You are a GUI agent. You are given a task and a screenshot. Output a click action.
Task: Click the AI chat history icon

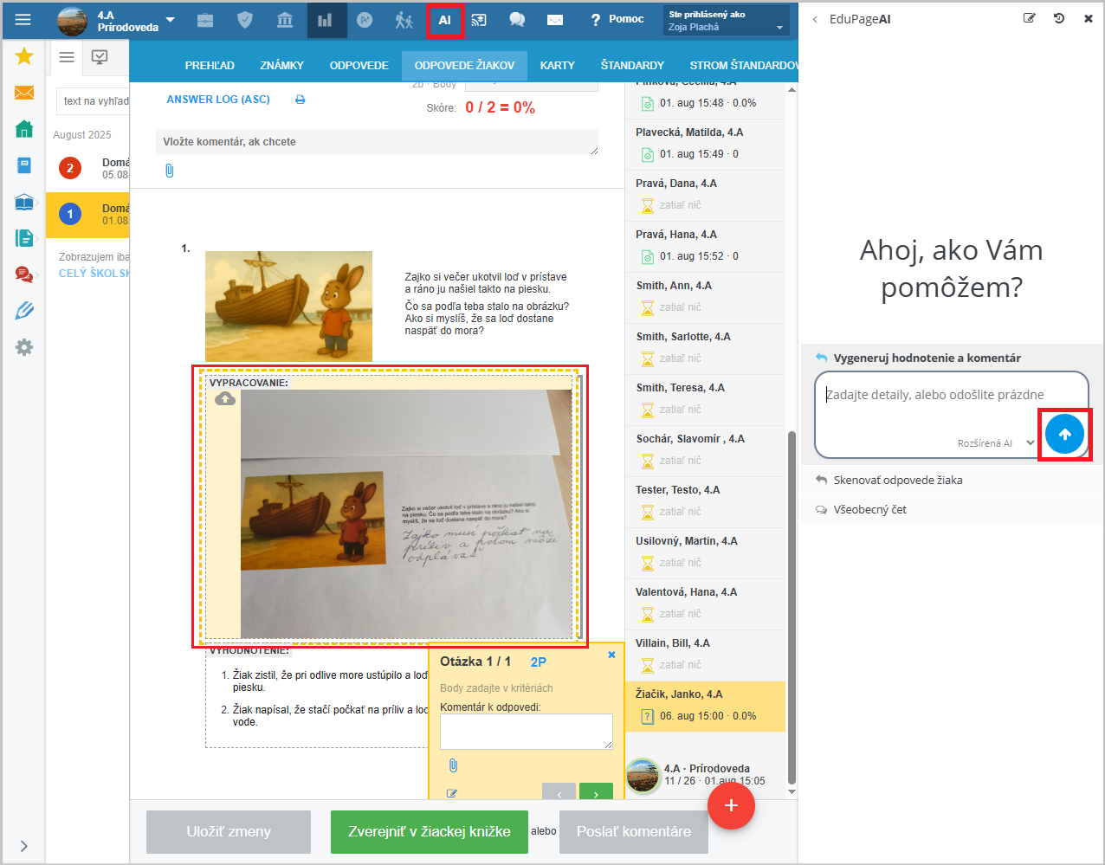tap(1058, 18)
